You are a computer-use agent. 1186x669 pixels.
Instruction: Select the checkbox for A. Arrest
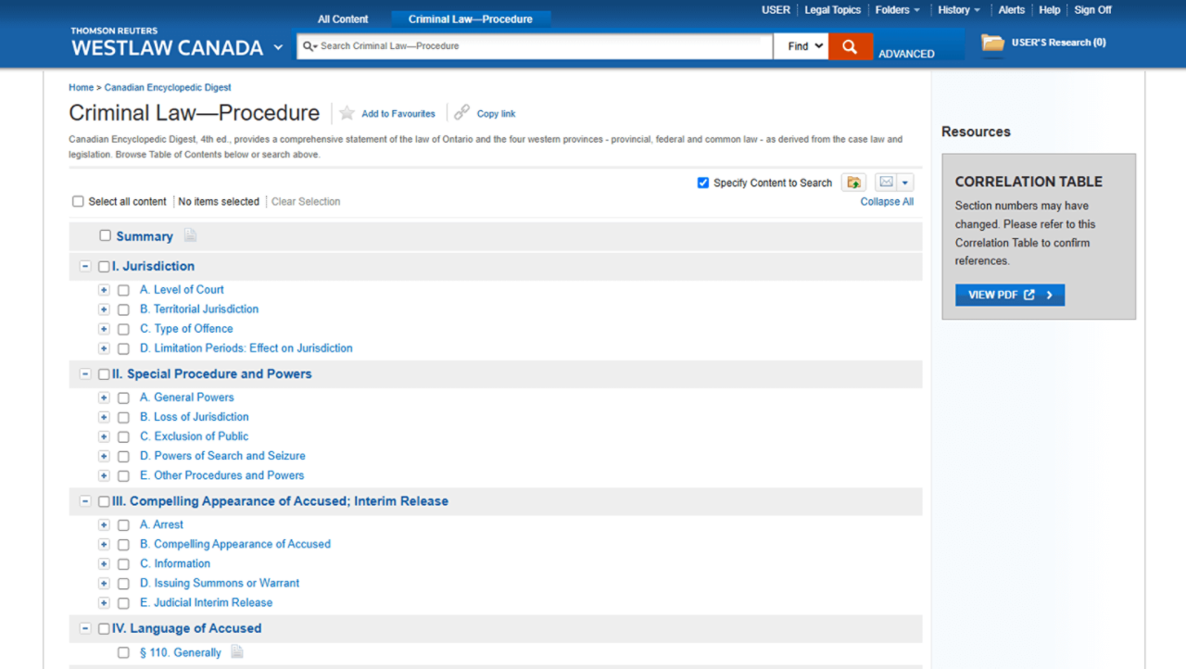tap(123, 524)
